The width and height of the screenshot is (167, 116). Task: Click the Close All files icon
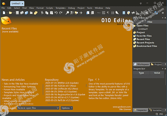36,13
